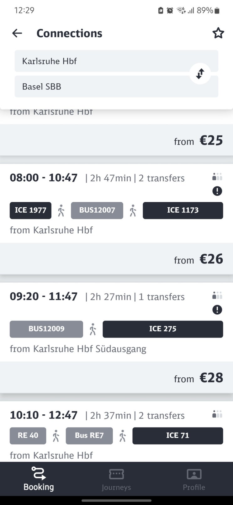Edit the Basel SBB destination field
This screenshot has height=505, width=233.
tap(100, 87)
